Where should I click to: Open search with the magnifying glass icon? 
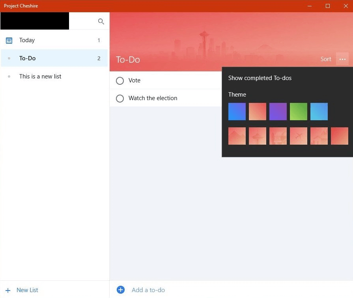pos(101,21)
